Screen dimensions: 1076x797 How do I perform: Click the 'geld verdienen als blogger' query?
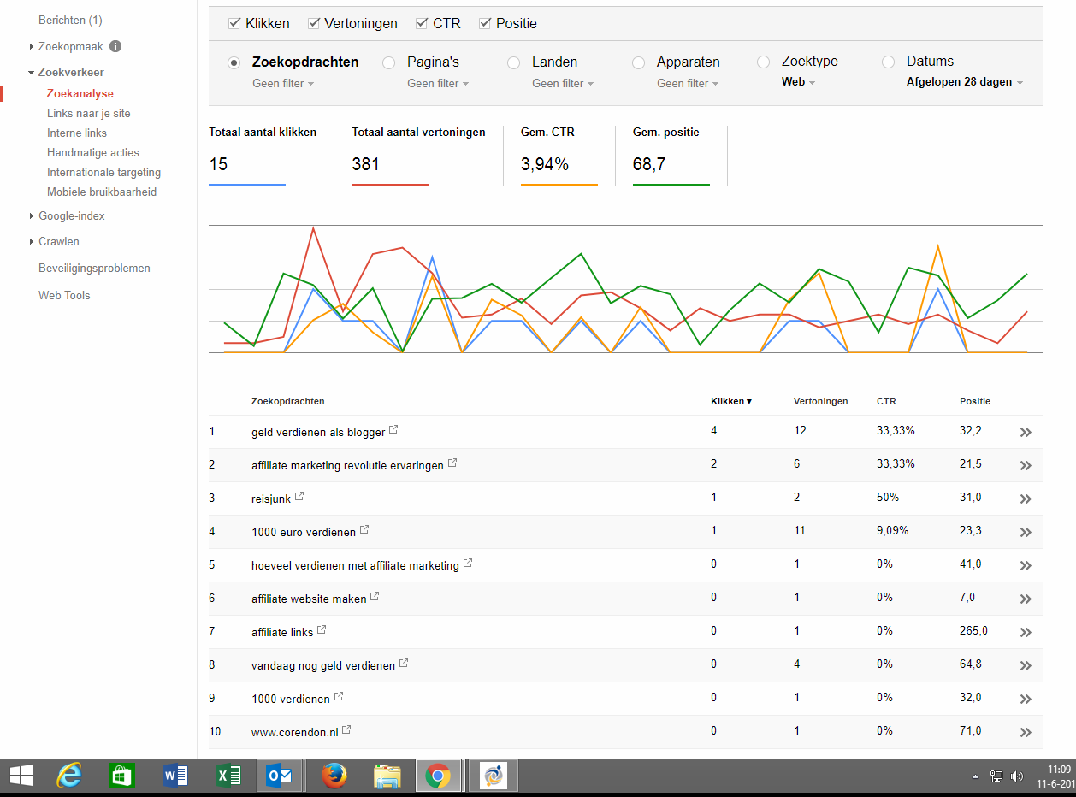[x=318, y=432]
